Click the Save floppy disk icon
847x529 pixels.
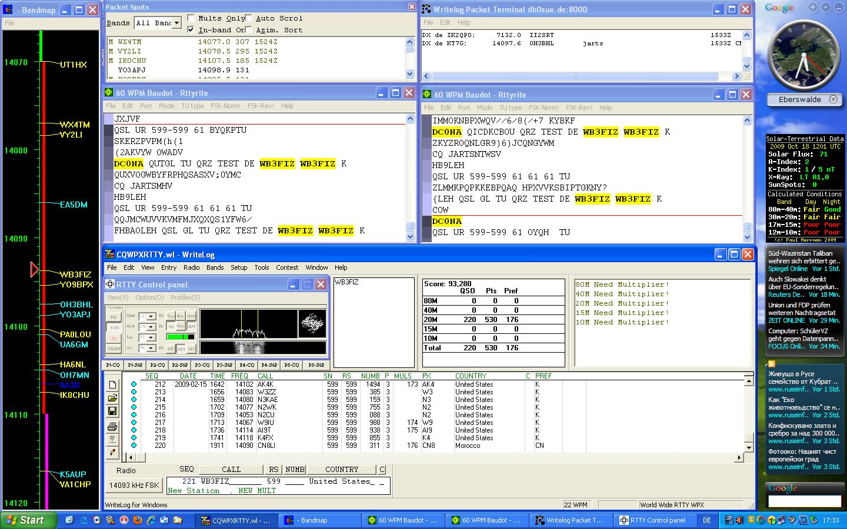tap(112, 411)
